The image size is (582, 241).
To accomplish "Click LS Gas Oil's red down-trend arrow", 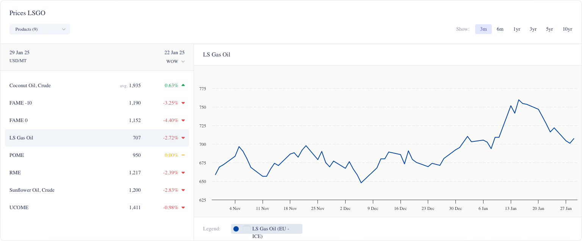I will [x=183, y=138].
